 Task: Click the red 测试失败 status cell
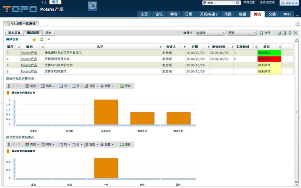269,59
